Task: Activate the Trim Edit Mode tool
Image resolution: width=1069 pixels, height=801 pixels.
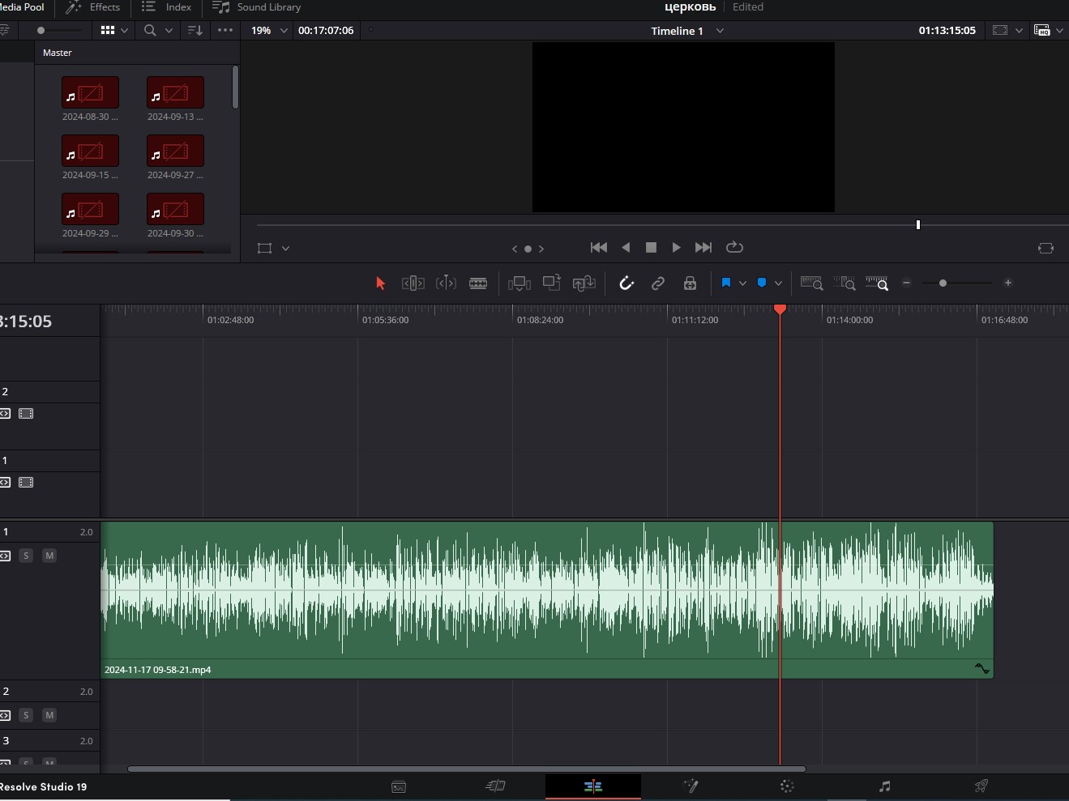Action: pos(413,283)
